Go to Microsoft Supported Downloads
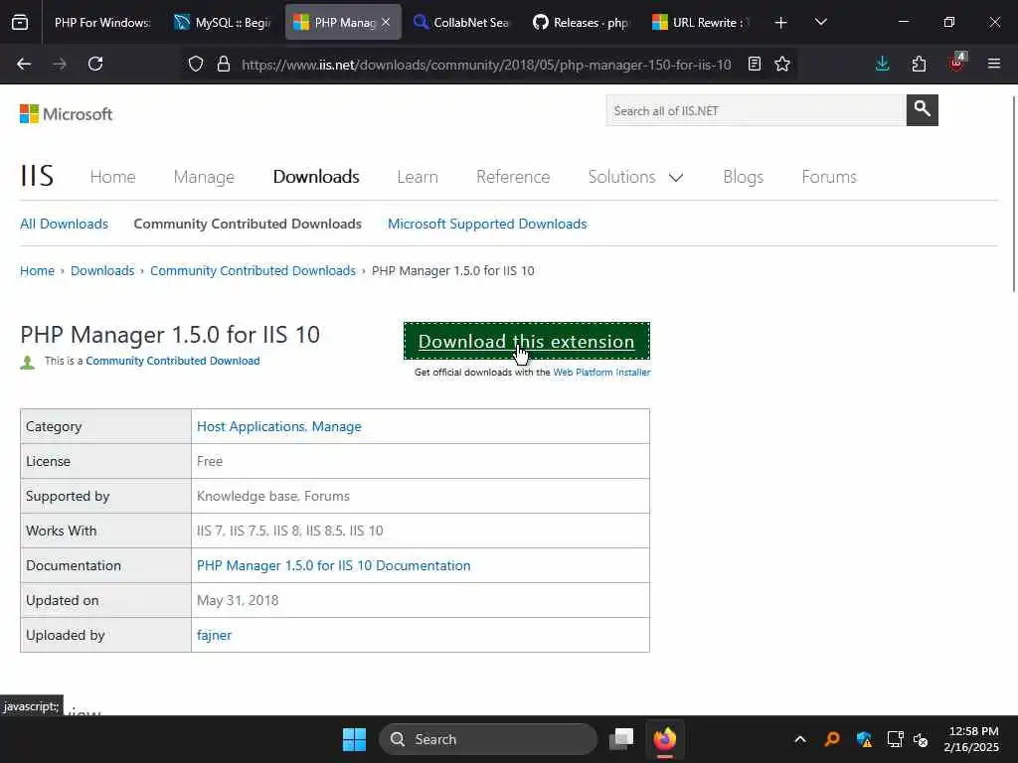1018x763 pixels. click(487, 224)
